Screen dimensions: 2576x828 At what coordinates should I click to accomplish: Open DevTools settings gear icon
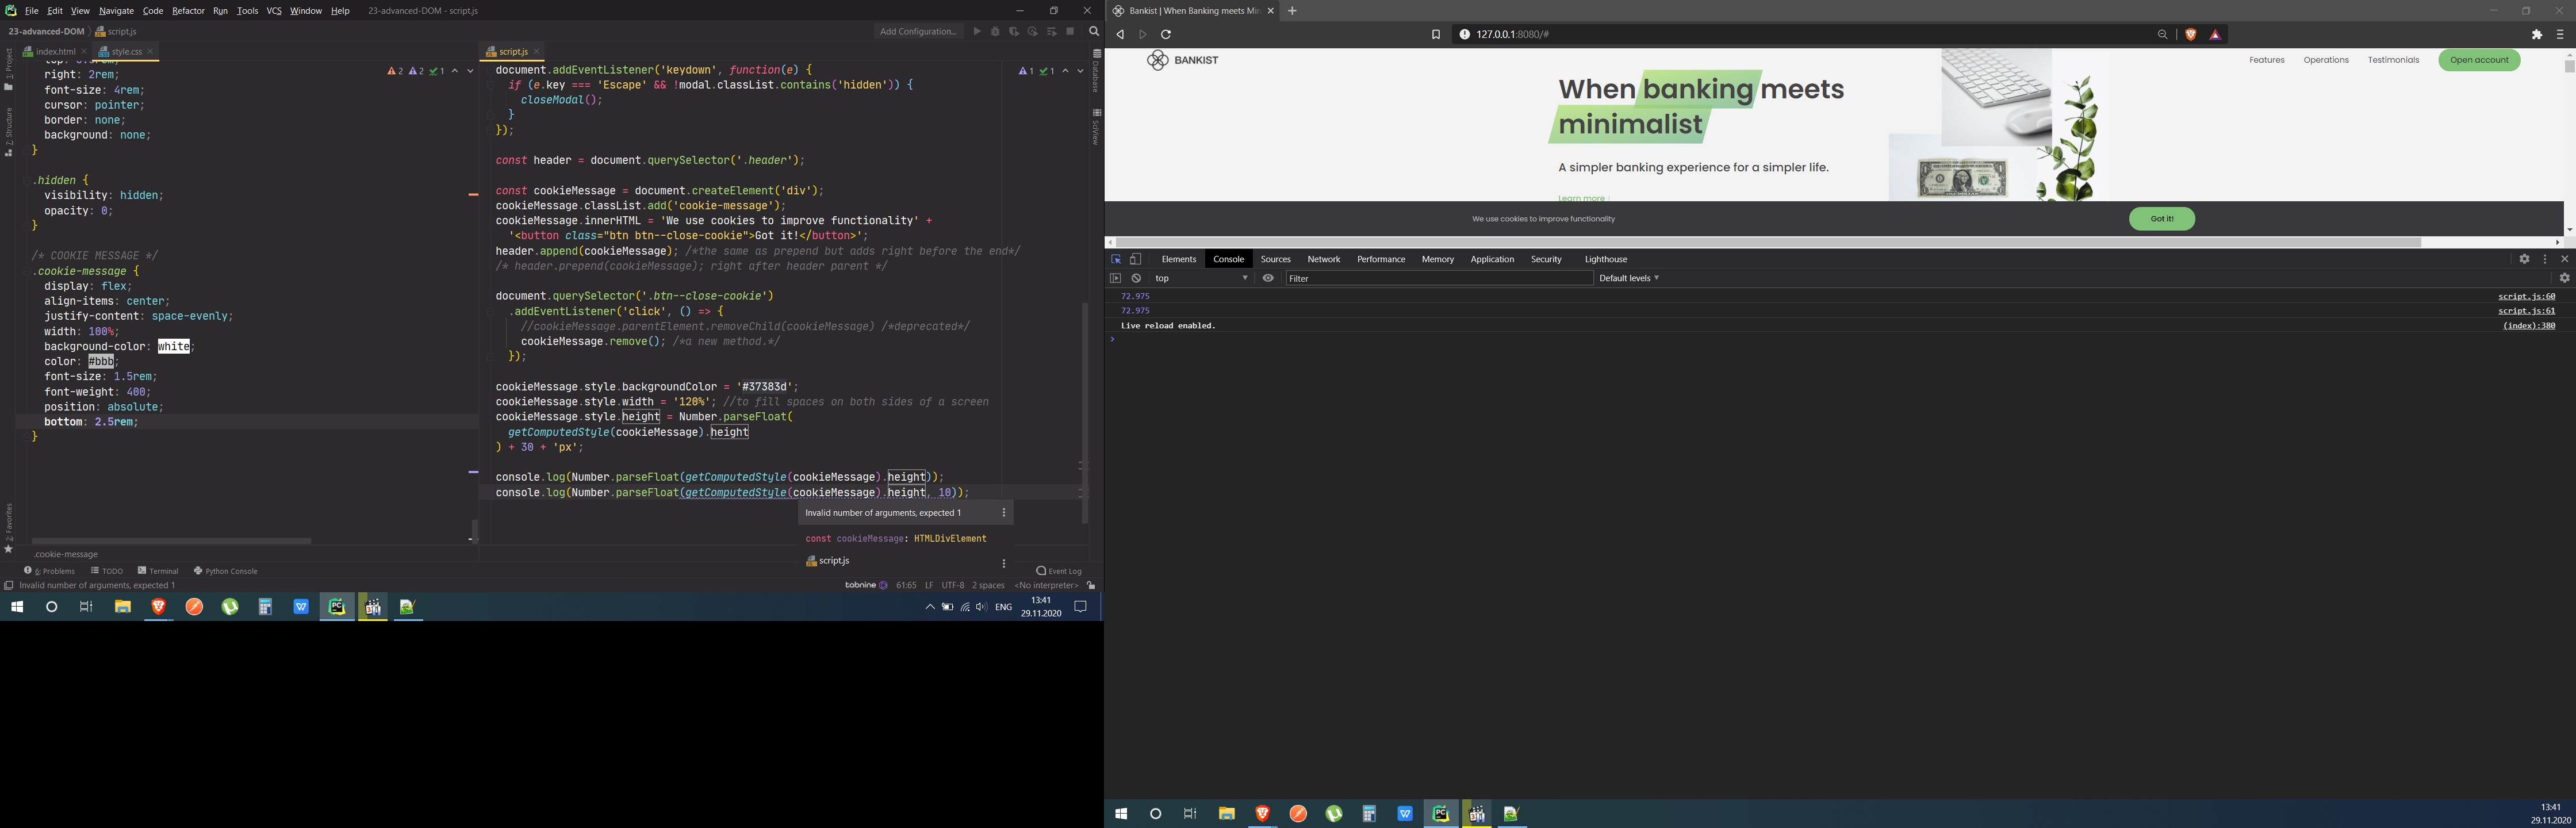click(x=2523, y=259)
